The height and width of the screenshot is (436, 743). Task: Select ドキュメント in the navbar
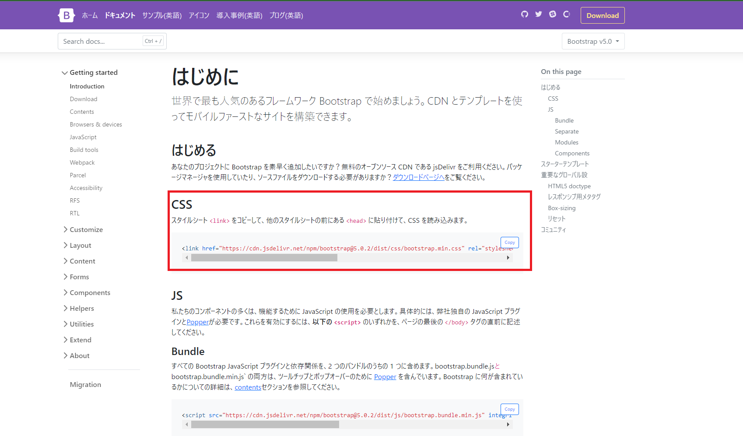pos(120,15)
